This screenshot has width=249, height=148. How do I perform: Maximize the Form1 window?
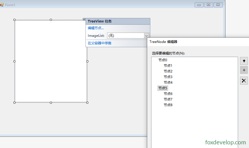point(209,5)
